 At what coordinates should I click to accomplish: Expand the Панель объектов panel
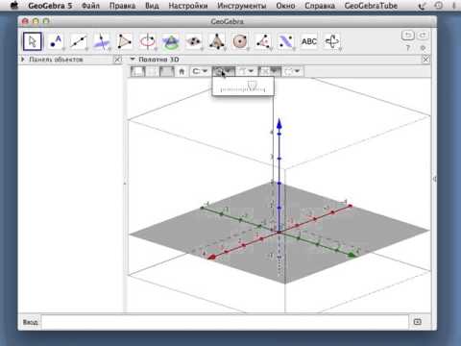tap(23, 60)
